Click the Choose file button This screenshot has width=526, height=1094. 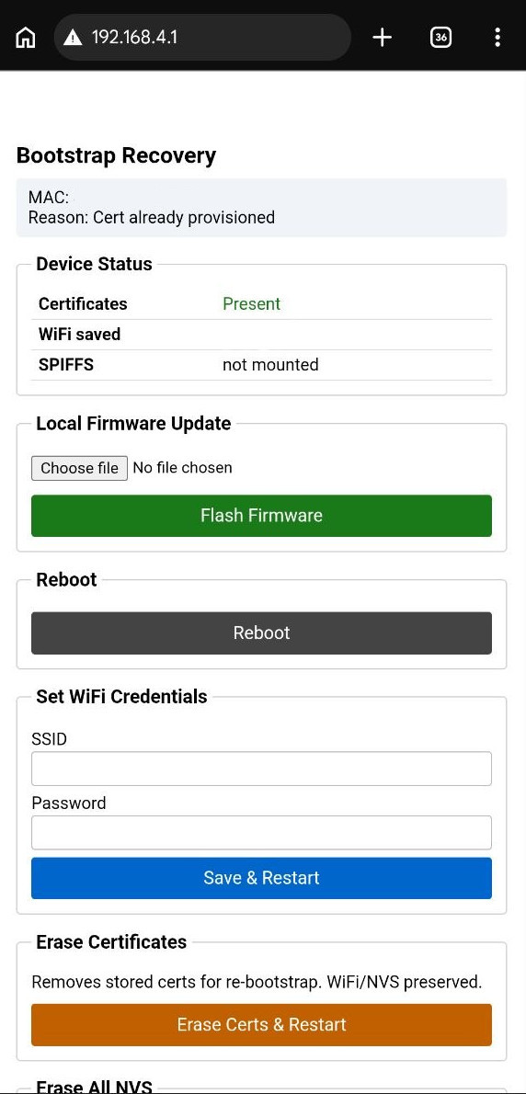[79, 467]
